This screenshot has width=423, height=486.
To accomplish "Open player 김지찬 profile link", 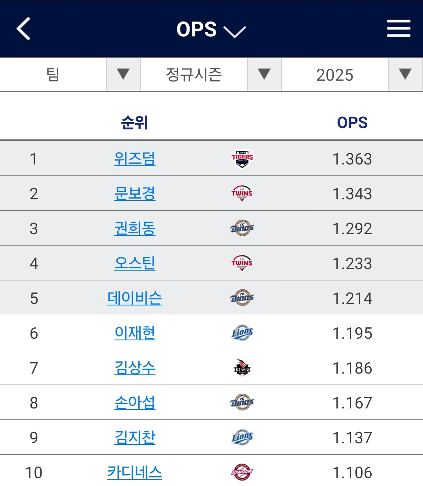I will (135, 437).
